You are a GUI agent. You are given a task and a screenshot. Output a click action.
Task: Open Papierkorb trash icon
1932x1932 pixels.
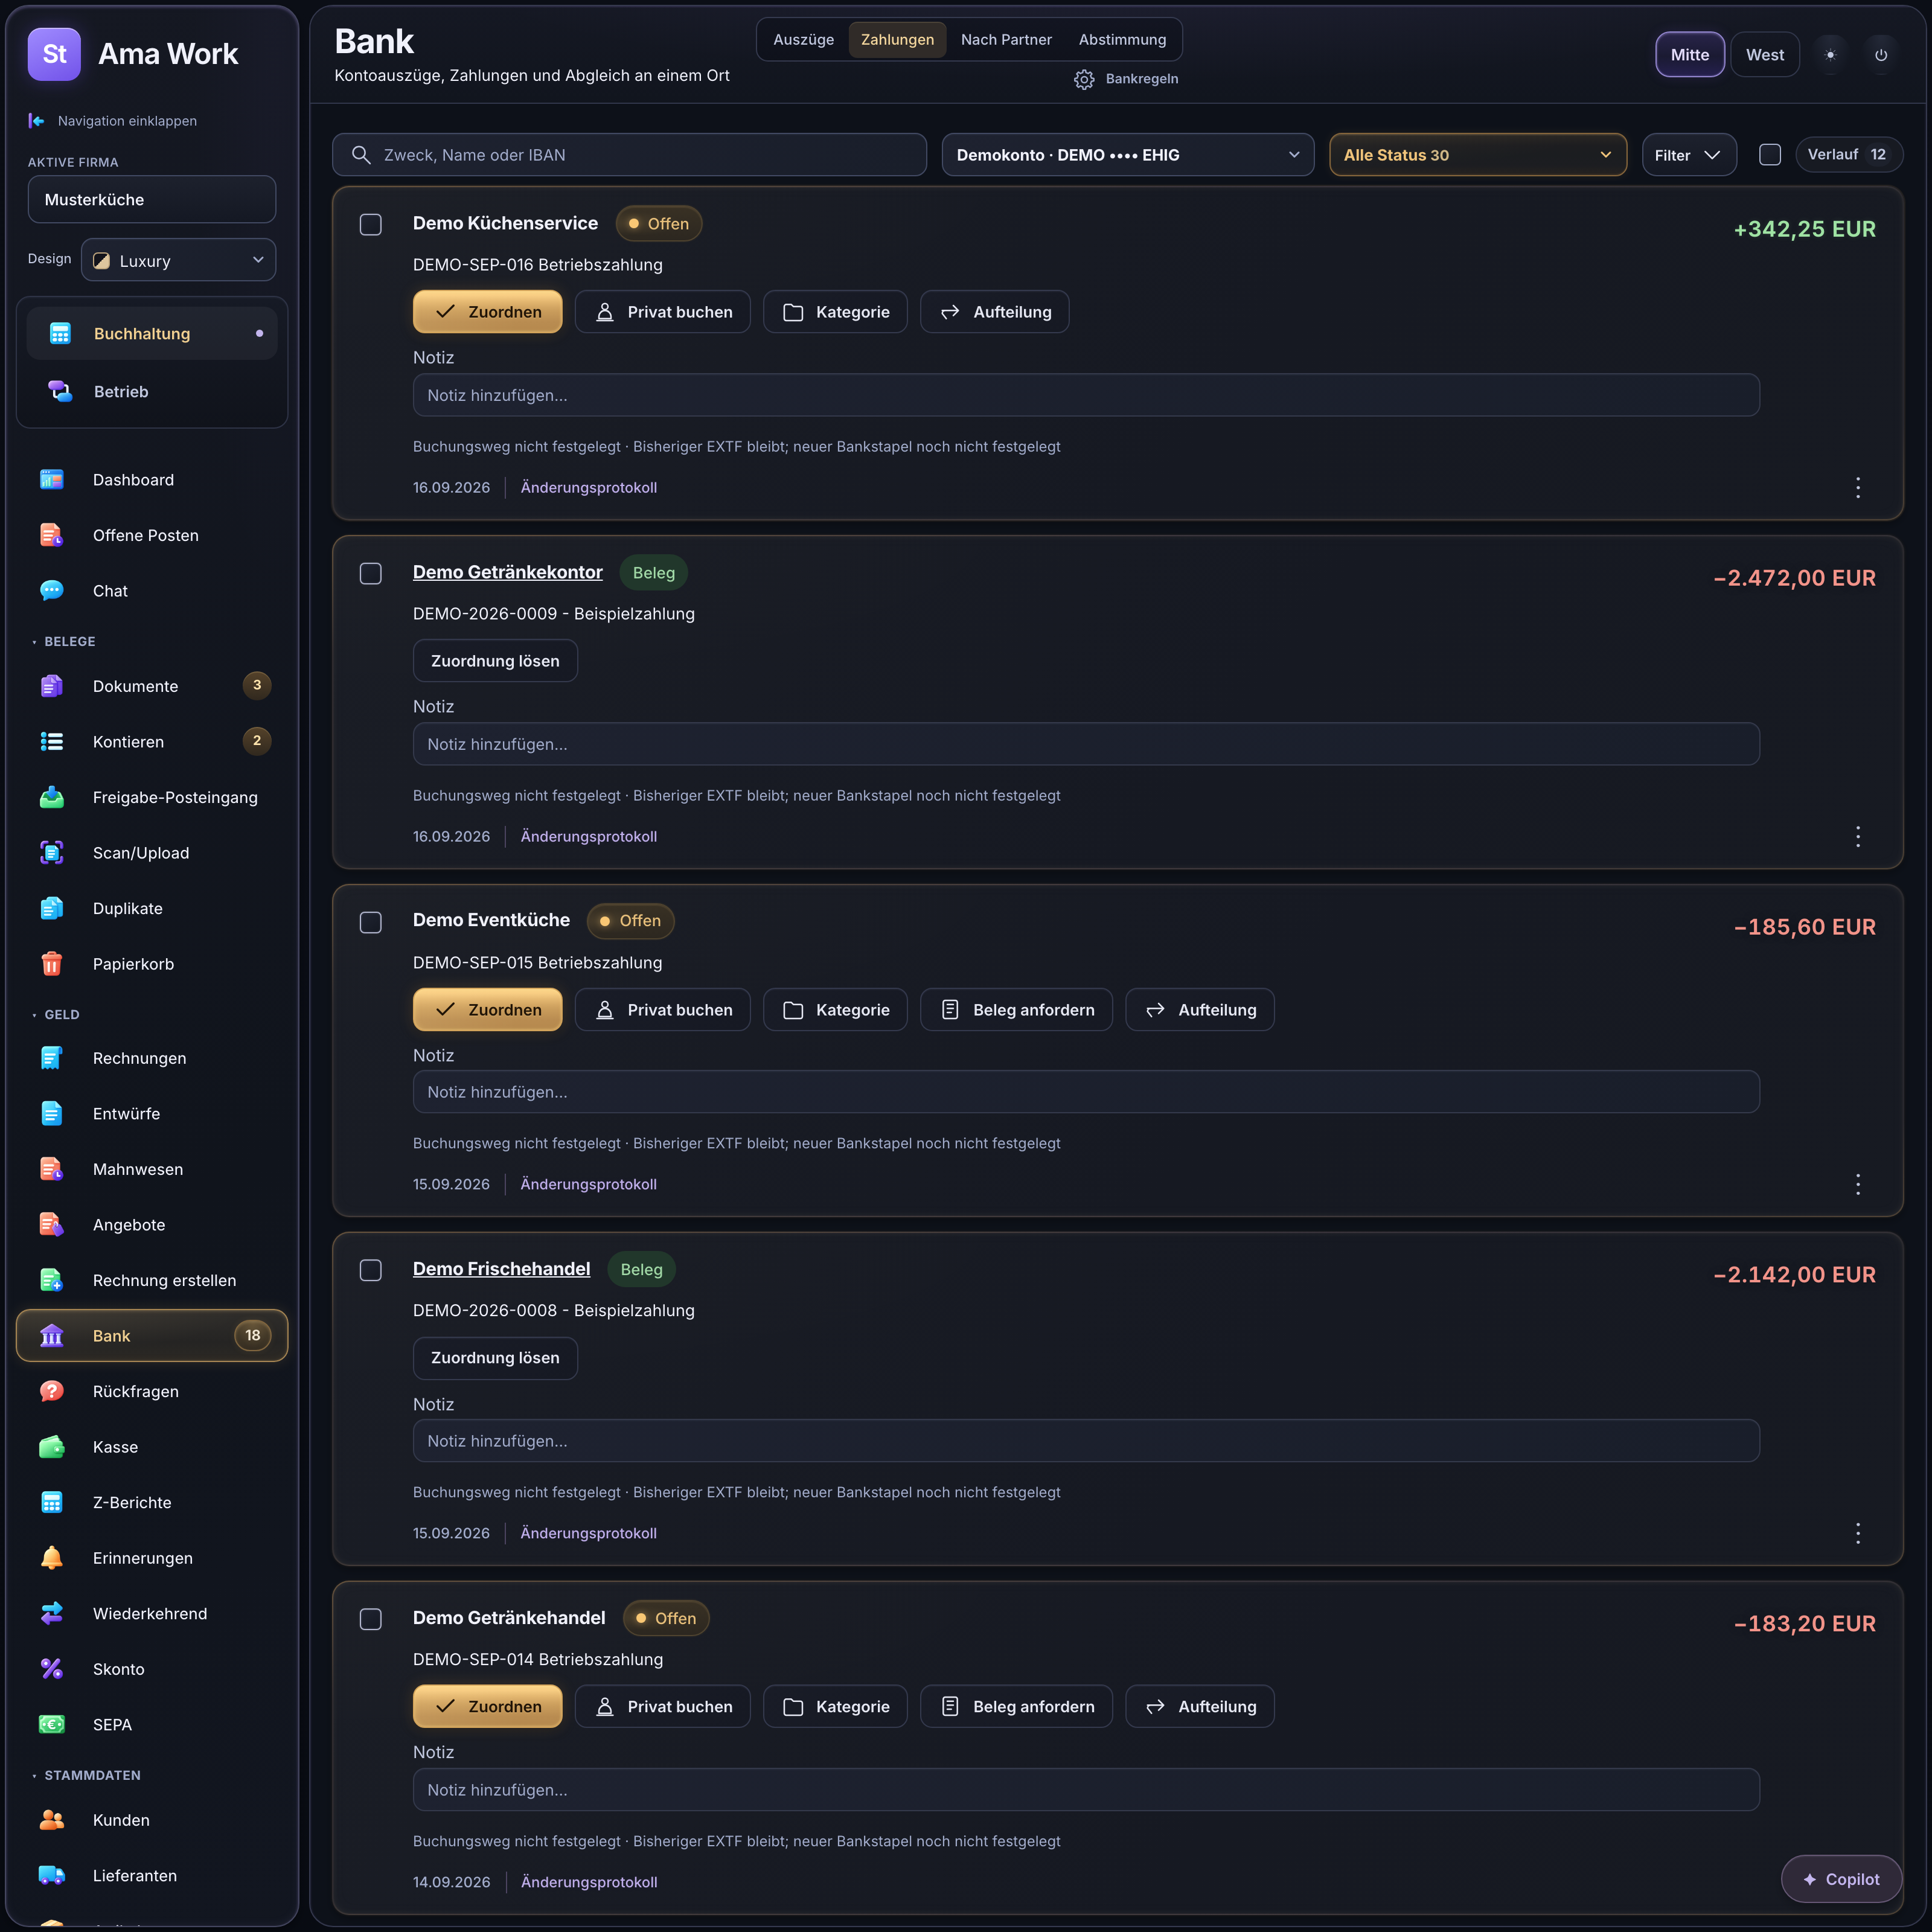pyautogui.click(x=52, y=964)
